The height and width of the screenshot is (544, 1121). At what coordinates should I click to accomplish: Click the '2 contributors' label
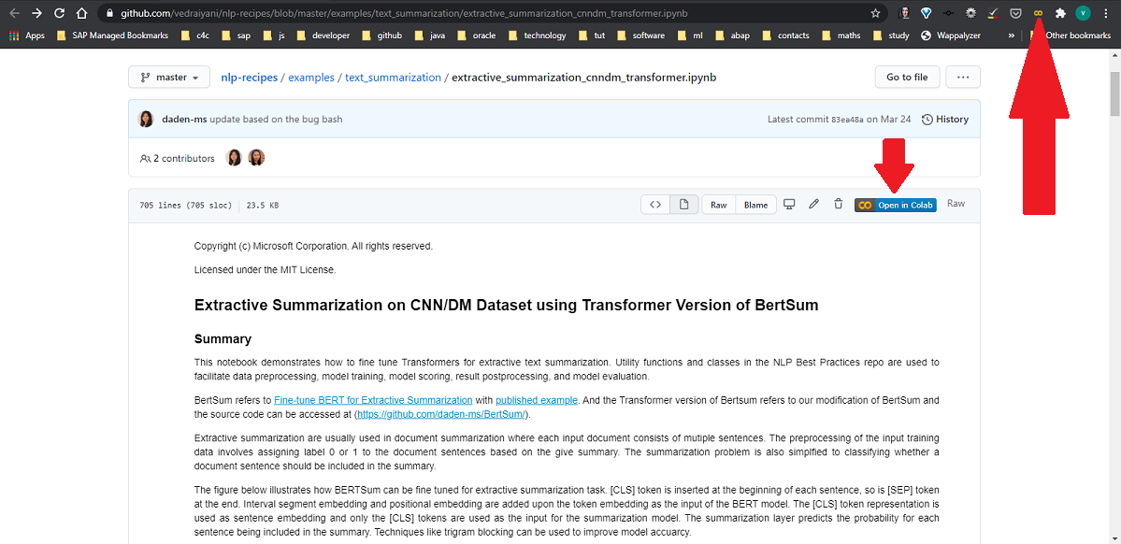(178, 158)
